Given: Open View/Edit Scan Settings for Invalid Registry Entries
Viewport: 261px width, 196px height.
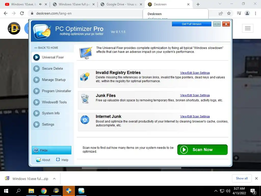Looking at the screenshot, I should [x=195, y=73].
